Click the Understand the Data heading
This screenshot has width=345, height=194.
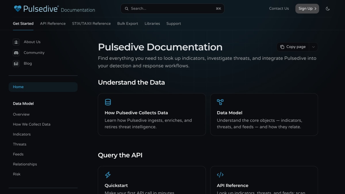[x=131, y=82]
